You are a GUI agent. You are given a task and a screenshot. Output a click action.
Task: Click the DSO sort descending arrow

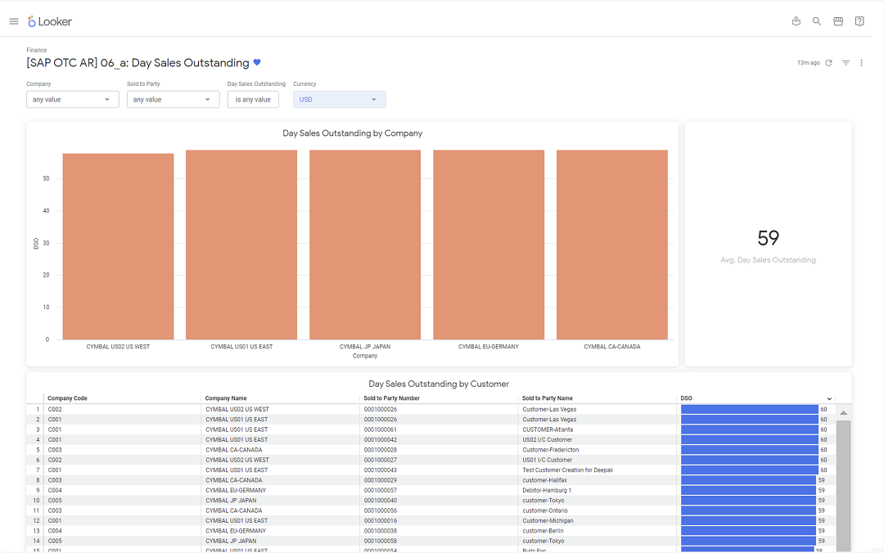829,398
